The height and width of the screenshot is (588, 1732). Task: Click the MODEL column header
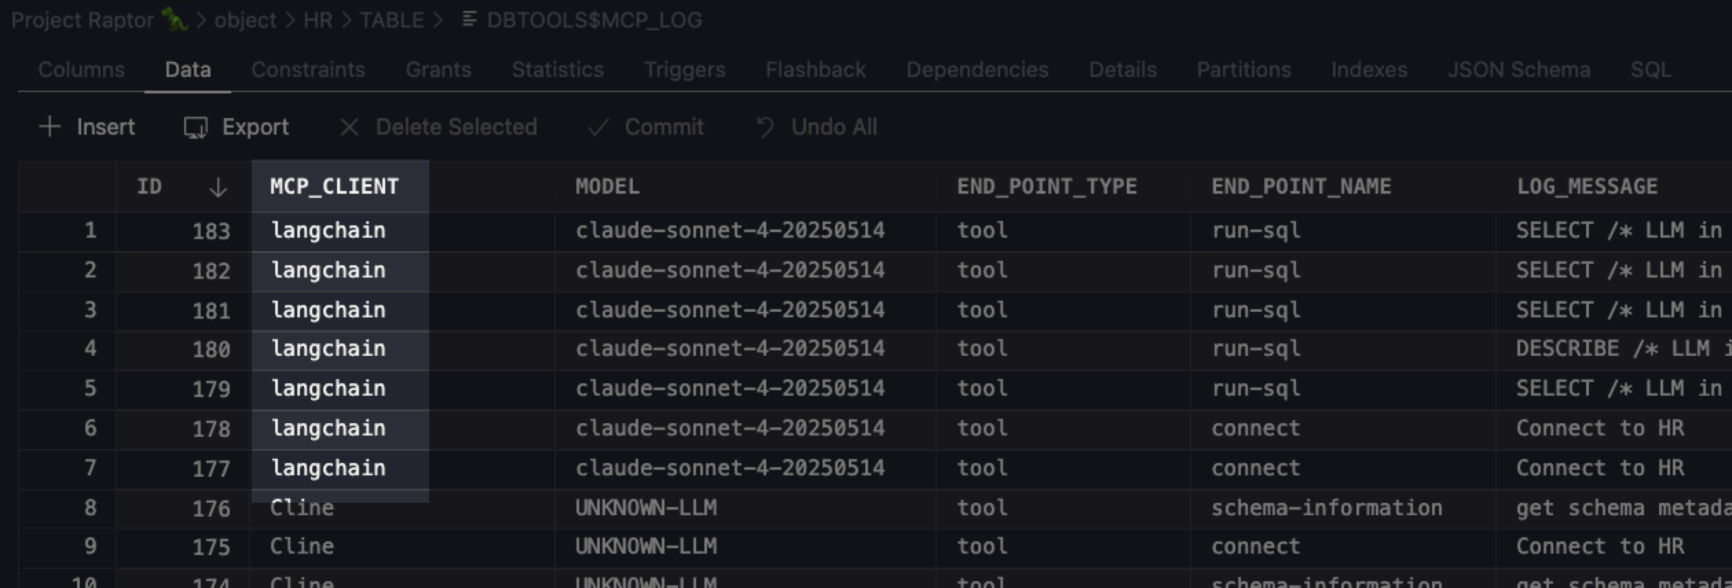pyautogui.click(x=607, y=186)
